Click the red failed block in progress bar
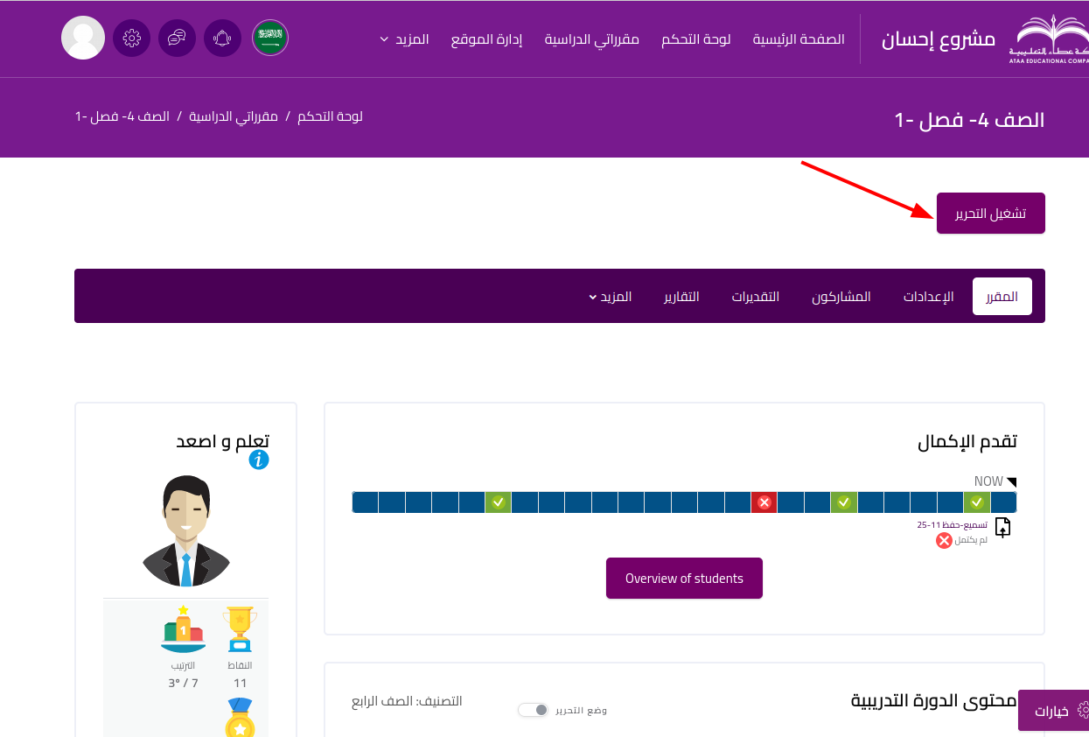The height and width of the screenshot is (737, 1089). 764,502
